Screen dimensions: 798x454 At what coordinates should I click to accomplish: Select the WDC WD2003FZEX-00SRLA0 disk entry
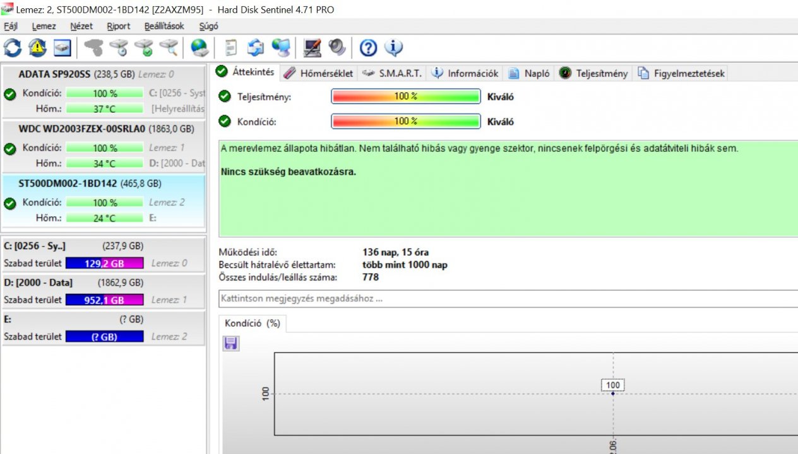click(x=104, y=146)
